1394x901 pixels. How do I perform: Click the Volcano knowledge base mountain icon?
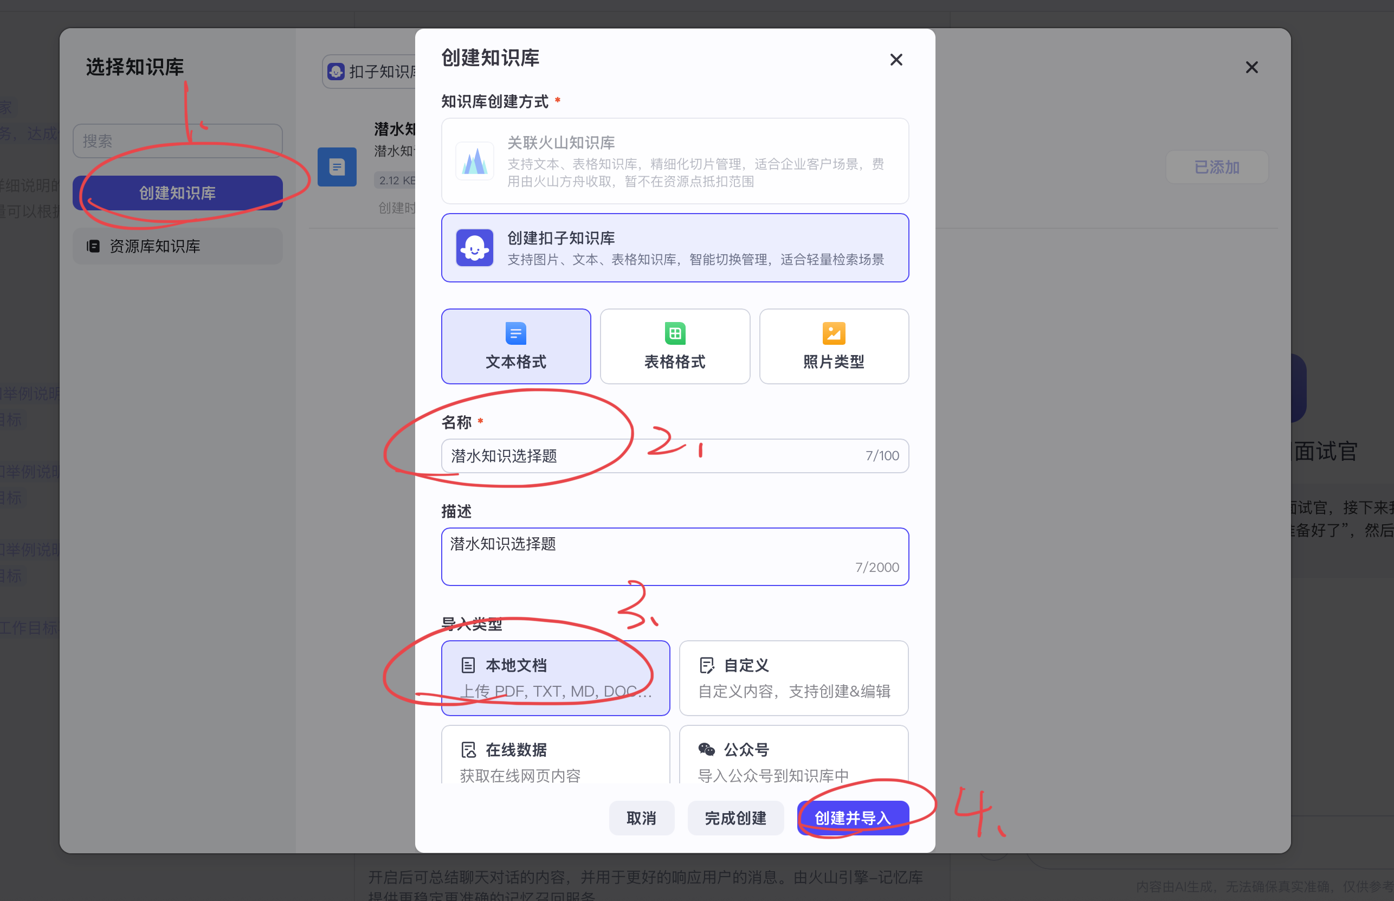pyautogui.click(x=474, y=161)
